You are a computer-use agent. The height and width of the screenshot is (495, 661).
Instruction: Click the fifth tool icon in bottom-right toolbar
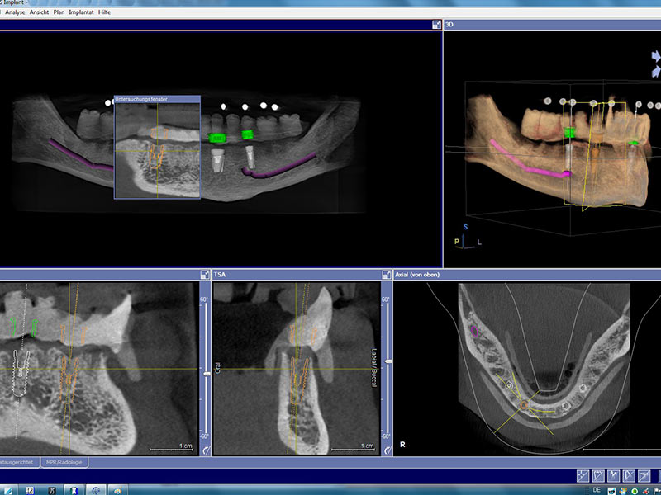point(643,476)
